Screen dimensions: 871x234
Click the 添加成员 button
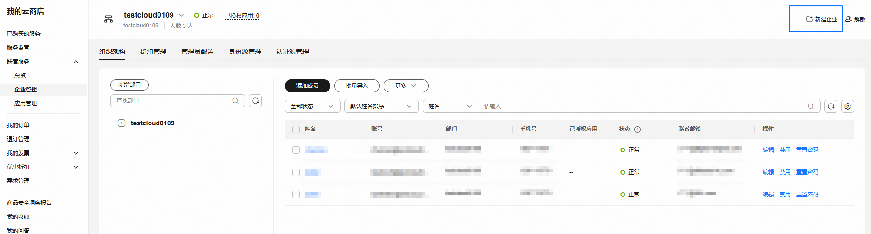click(x=308, y=86)
